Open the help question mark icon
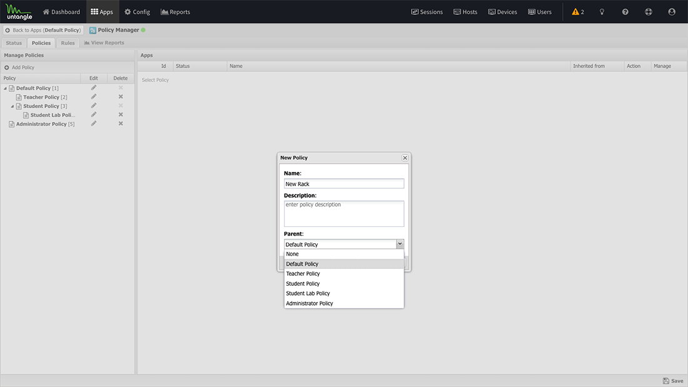Screen dimensions: 688x387 [x=625, y=12]
